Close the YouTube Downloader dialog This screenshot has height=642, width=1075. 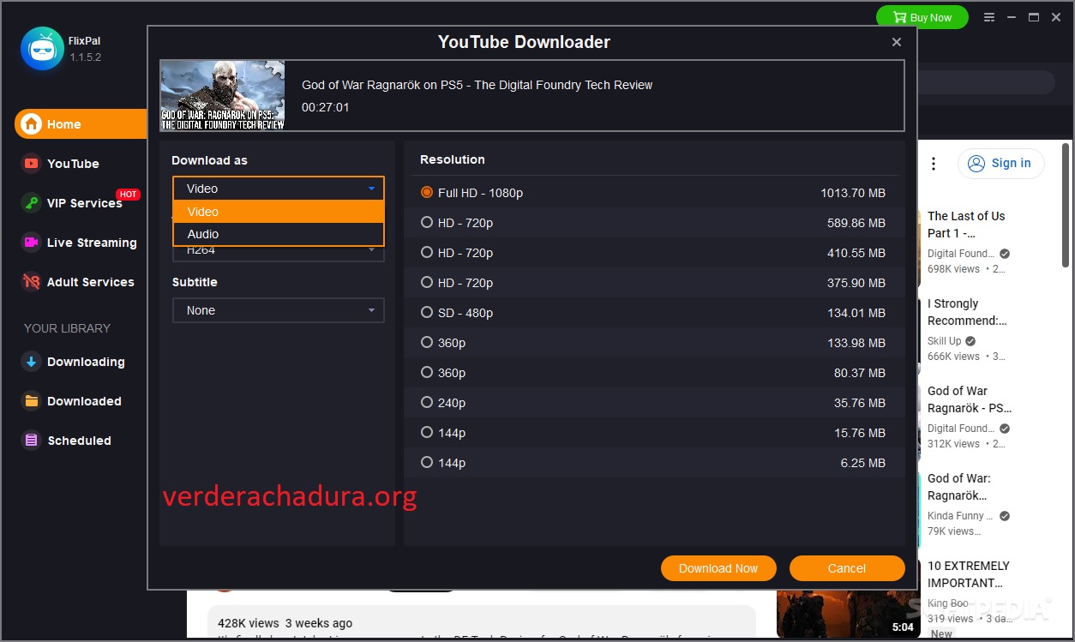[x=897, y=42]
